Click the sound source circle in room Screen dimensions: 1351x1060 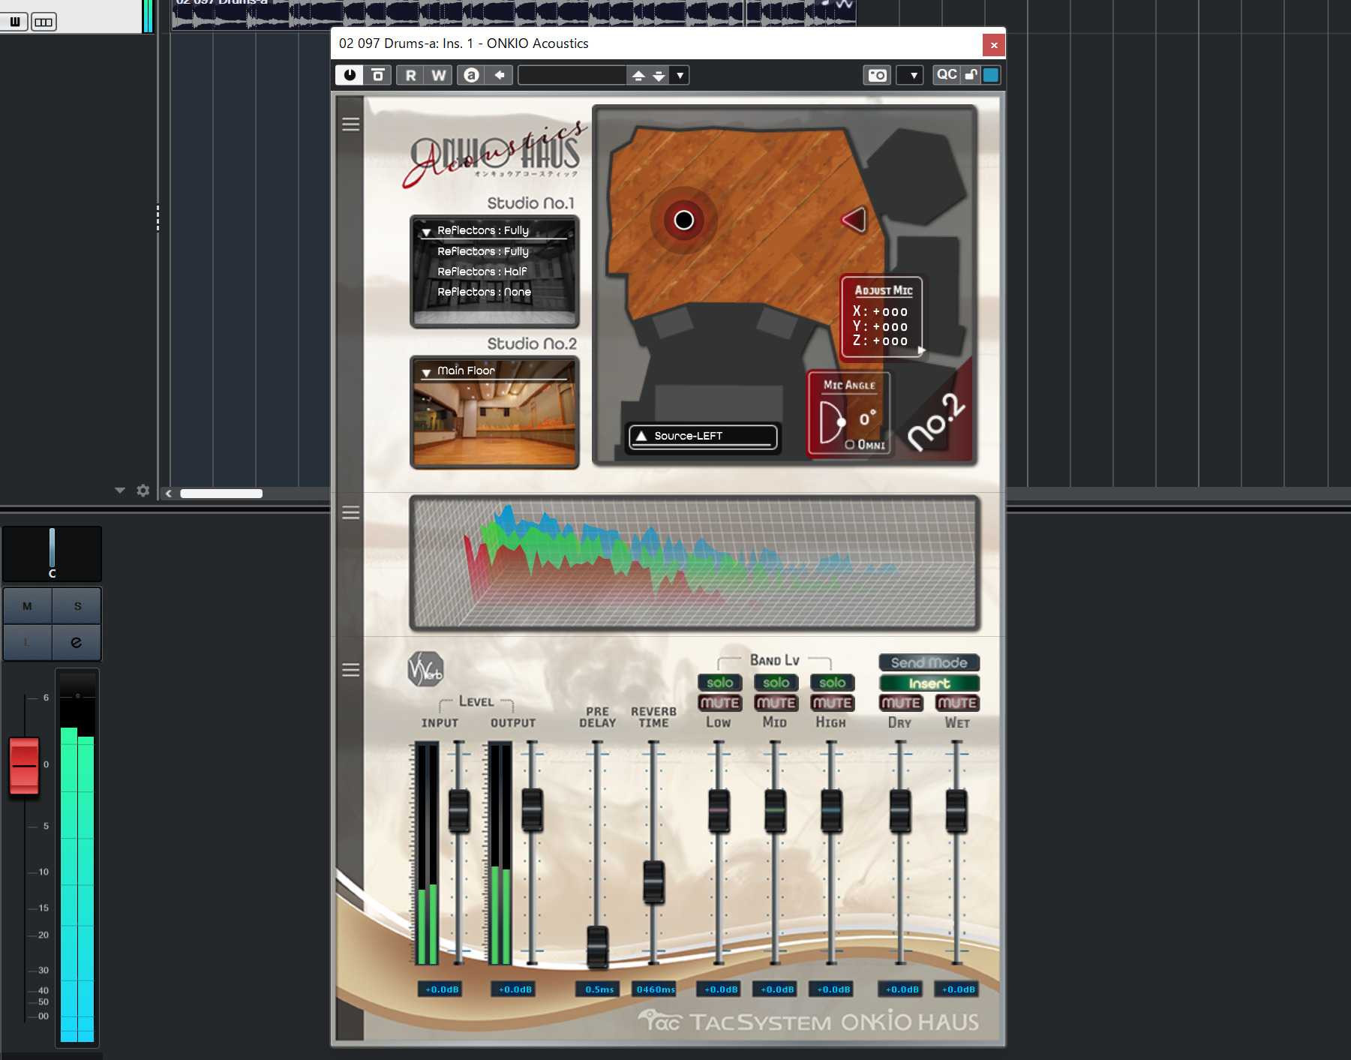point(683,220)
